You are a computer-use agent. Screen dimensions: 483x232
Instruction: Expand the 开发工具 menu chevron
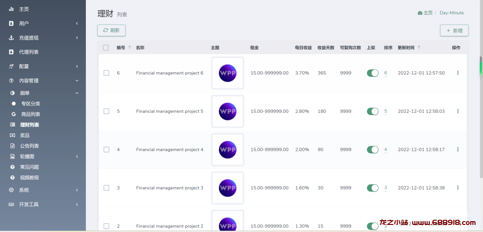tap(77, 204)
